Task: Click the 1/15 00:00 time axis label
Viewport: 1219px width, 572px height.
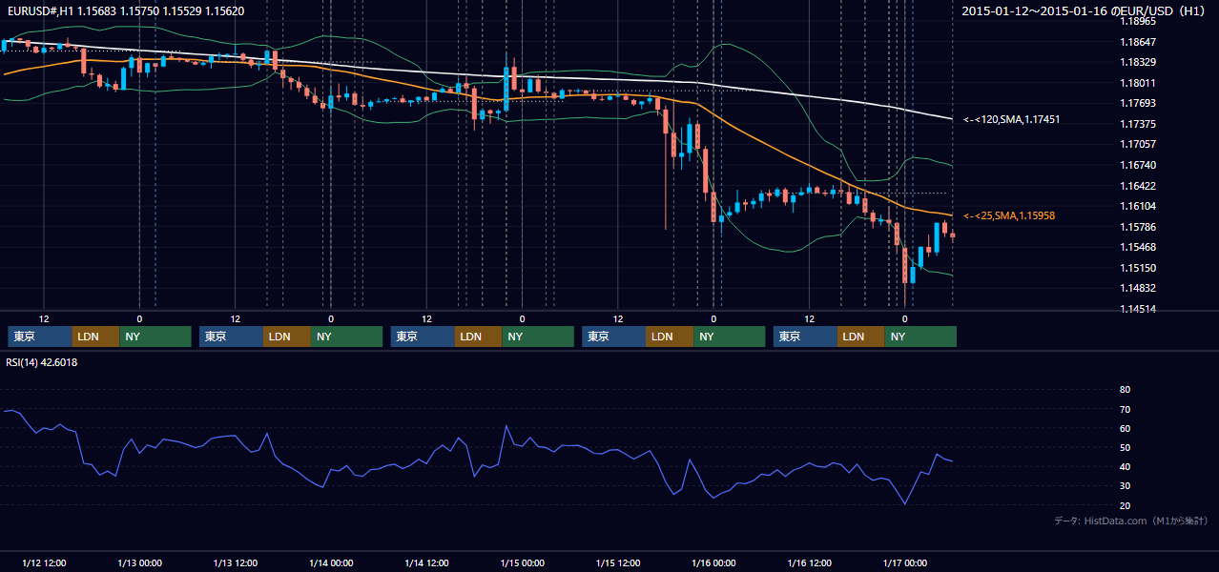Action: pyautogui.click(x=522, y=562)
